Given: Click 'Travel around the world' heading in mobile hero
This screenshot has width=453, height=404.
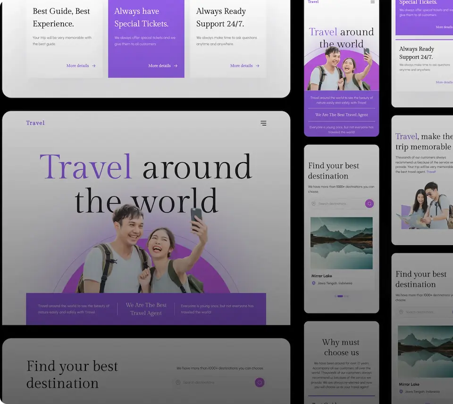Looking at the screenshot, I should (x=341, y=38).
